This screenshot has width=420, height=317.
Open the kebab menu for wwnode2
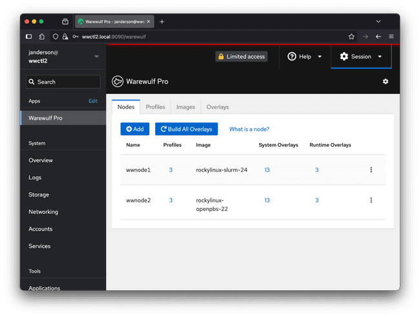371,200
